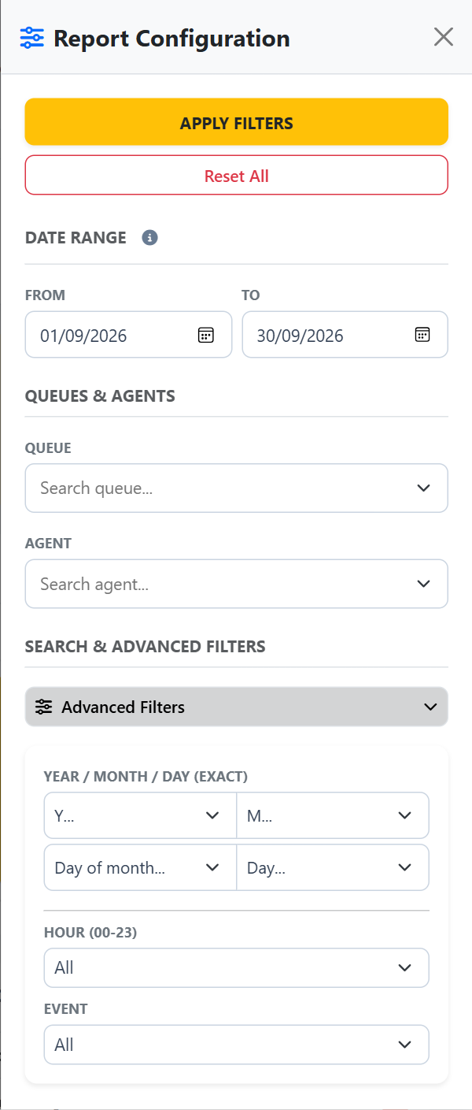Collapse the Advanced Filters section

click(x=237, y=707)
